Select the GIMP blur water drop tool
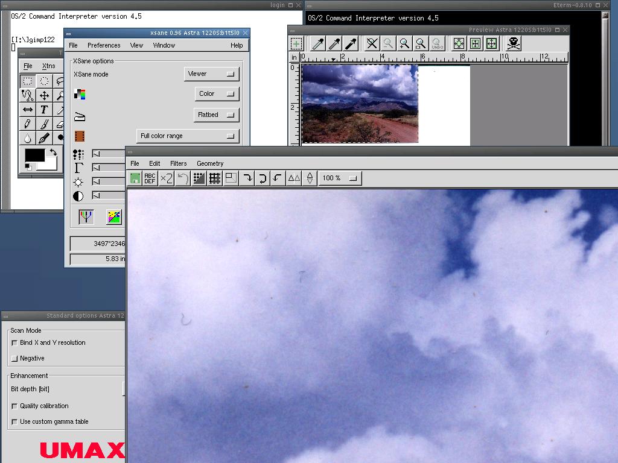Screen dimensions: 618x463 [28, 138]
